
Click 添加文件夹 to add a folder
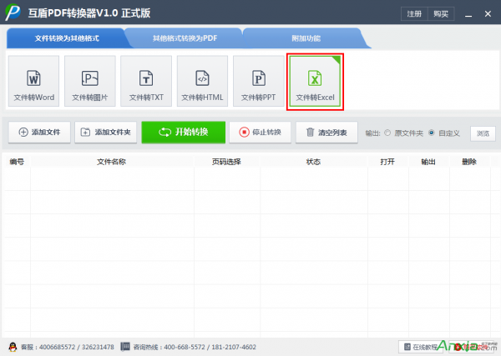click(x=105, y=132)
